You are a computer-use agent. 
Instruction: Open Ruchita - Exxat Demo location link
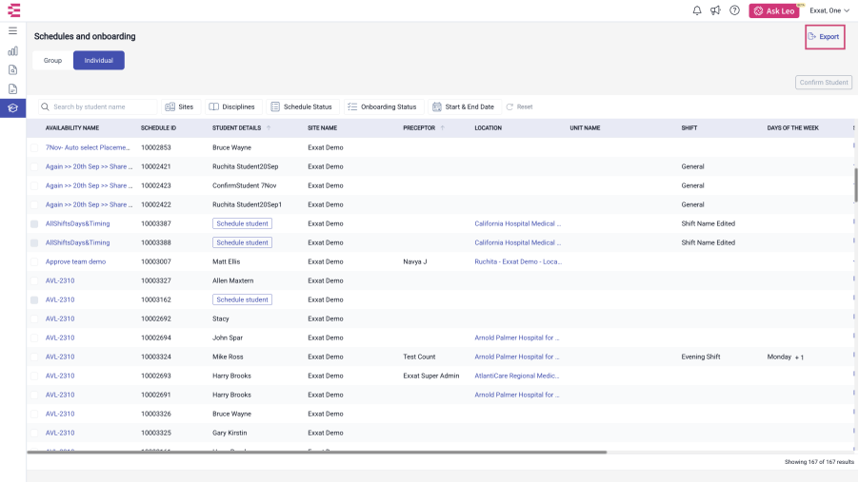pyautogui.click(x=518, y=261)
